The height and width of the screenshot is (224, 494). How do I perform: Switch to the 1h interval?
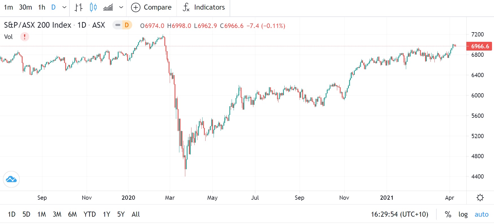(42, 7)
